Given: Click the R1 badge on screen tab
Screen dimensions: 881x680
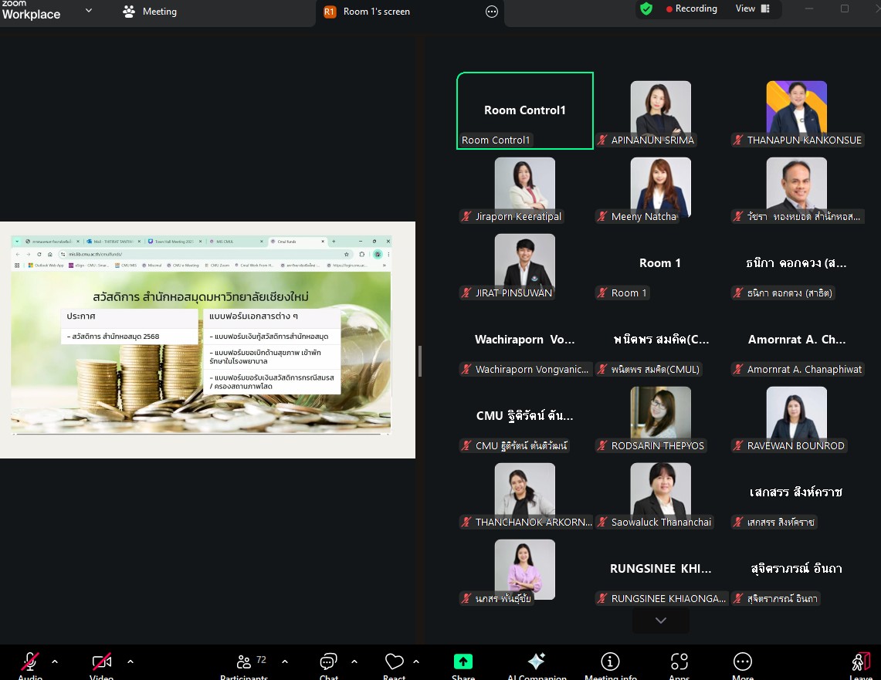Looking at the screenshot, I should pyautogui.click(x=330, y=12).
